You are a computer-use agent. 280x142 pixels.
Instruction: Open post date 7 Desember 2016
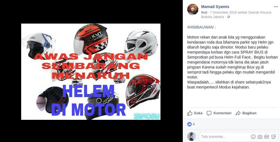223,12
